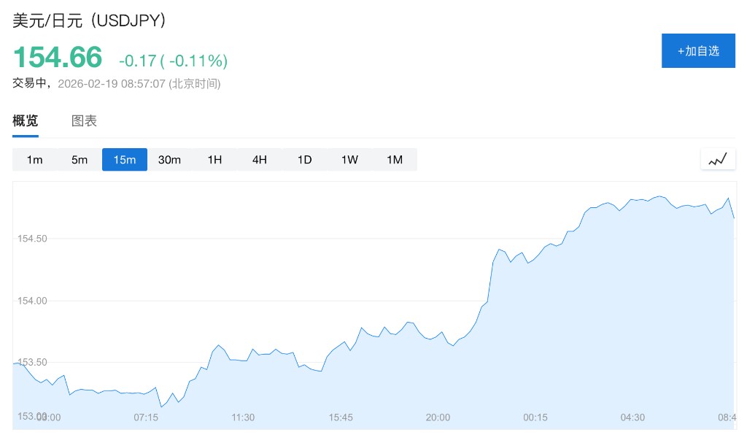The width and height of the screenshot is (747, 443).
Task: Switch to the 概览 tab
Action: 26,121
